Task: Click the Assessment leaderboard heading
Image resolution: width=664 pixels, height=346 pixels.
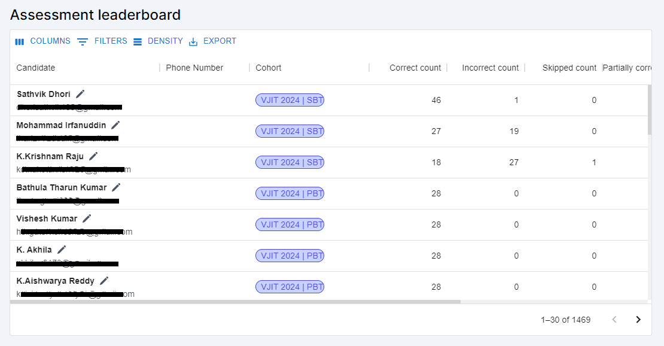Action: [95, 15]
